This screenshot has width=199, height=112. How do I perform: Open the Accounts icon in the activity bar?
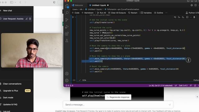[67, 73]
